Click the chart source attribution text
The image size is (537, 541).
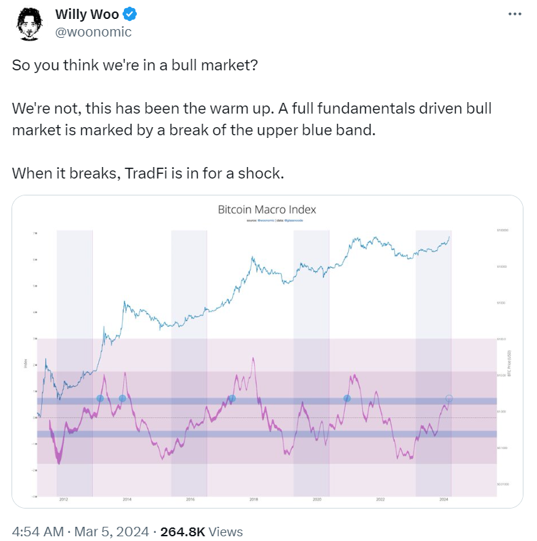click(x=267, y=220)
